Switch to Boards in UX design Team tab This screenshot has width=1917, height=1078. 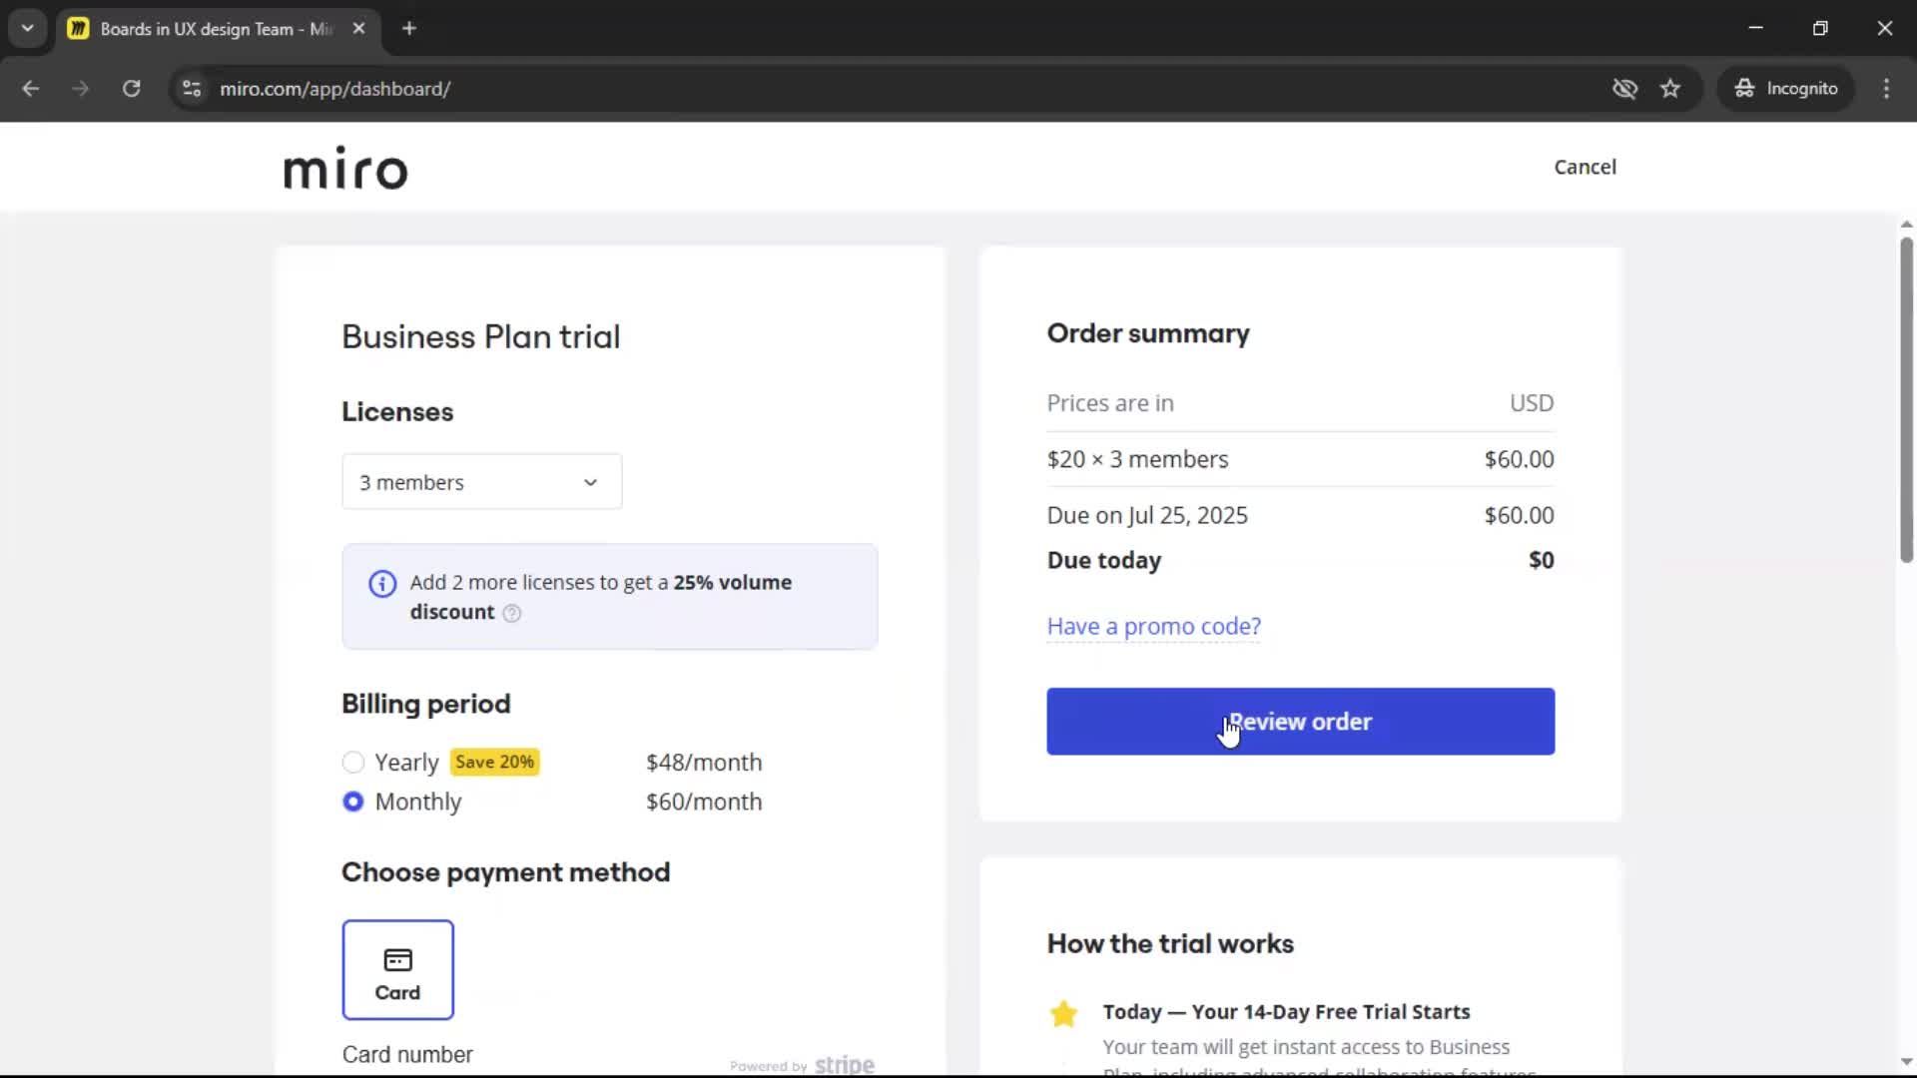216,29
